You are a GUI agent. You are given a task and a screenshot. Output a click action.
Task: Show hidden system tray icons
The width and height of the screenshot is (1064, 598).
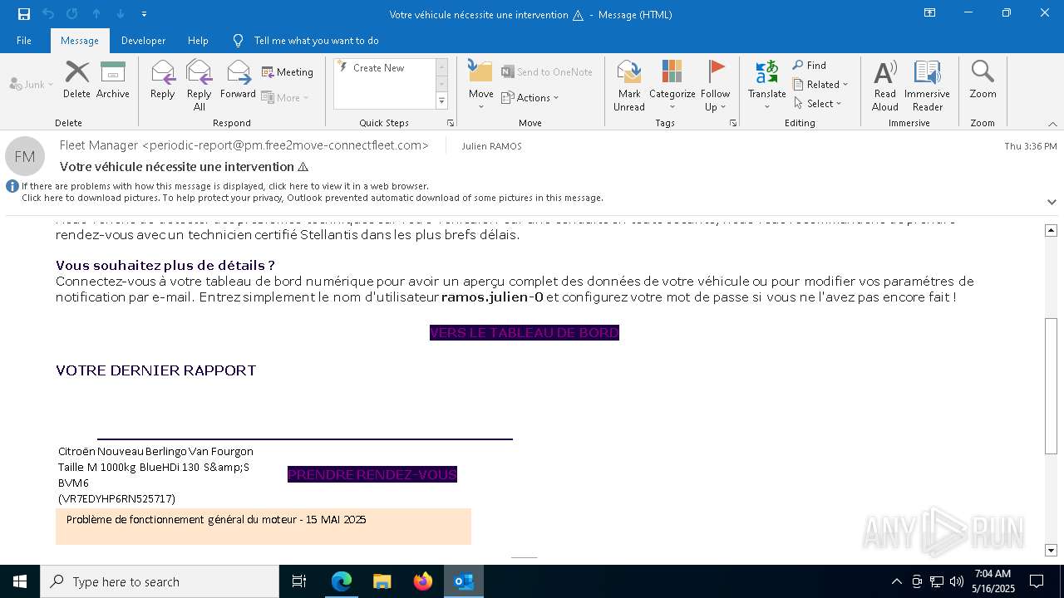[896, 581]
